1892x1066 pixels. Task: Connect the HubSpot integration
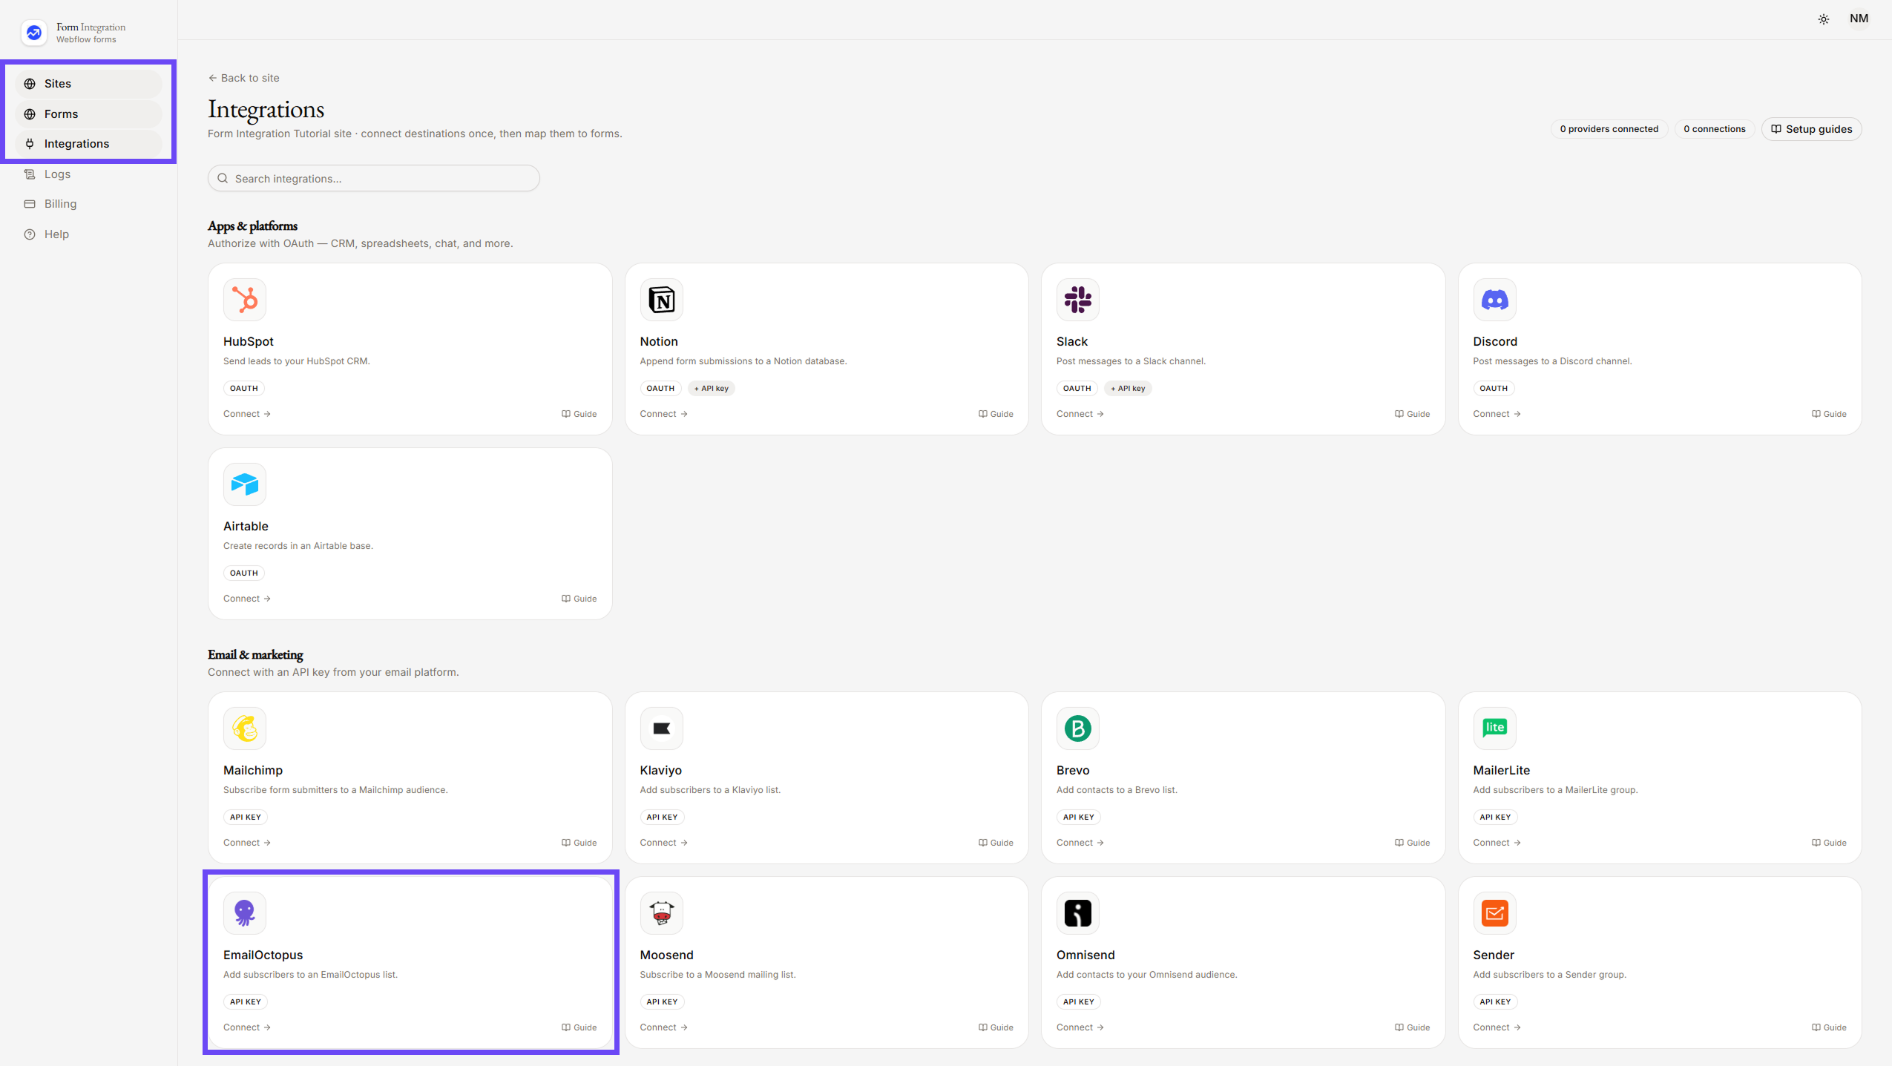pos(247,414)
